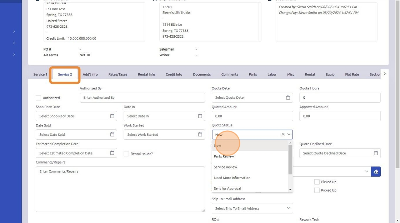Tick the upper Picked Up checkbox

317,182
